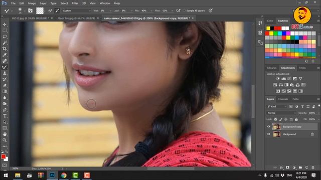Switch to the Libraries tab

pyautogui.click(x=272, y=68)
